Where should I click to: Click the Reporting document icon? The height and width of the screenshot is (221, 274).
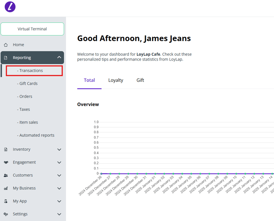[6, 58]
